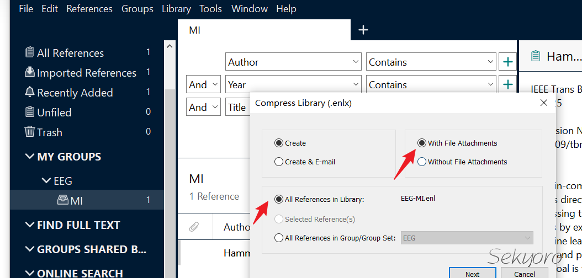Add a new tab with plus icon

pos(363,30)
